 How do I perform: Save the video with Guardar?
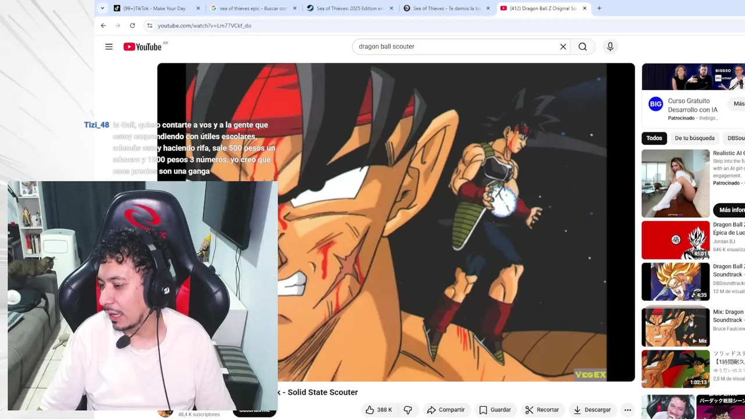495,410
